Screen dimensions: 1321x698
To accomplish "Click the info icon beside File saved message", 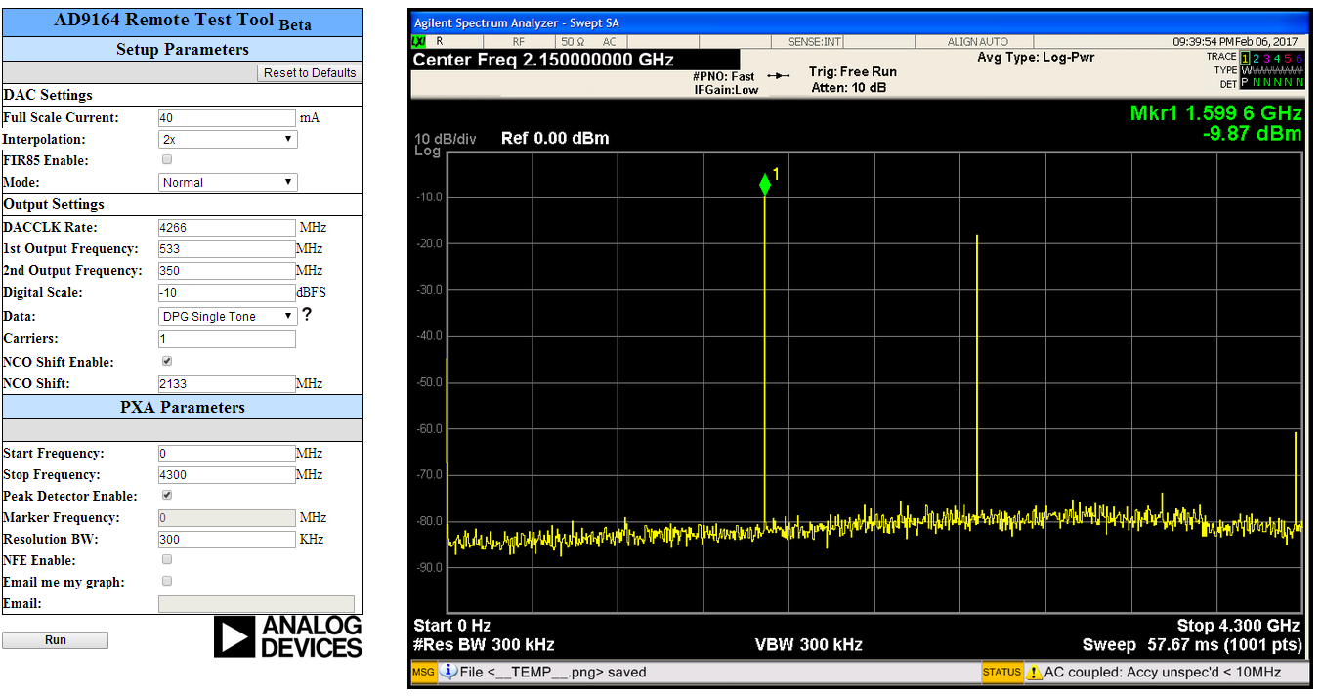I will 448,672.
